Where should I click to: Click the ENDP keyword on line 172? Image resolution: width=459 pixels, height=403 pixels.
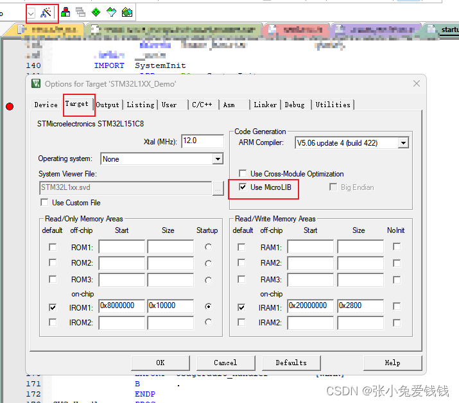click(x=145, y=394)
